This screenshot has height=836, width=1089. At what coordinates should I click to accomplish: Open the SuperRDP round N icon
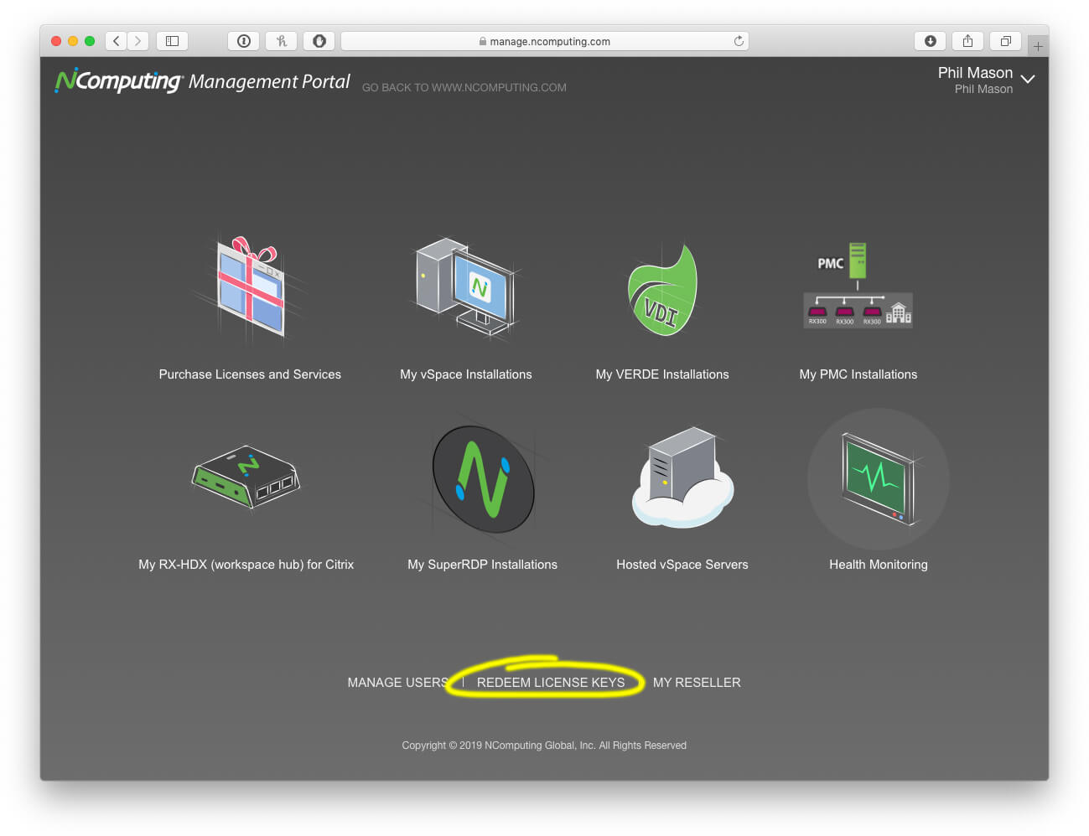point(483,479)
